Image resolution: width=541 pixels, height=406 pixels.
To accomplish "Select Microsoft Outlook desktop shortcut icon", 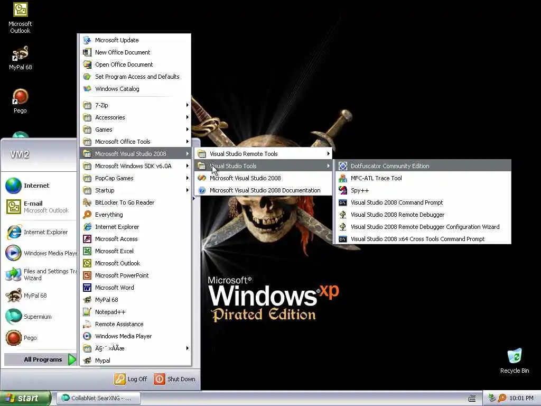I will [20, 10].
